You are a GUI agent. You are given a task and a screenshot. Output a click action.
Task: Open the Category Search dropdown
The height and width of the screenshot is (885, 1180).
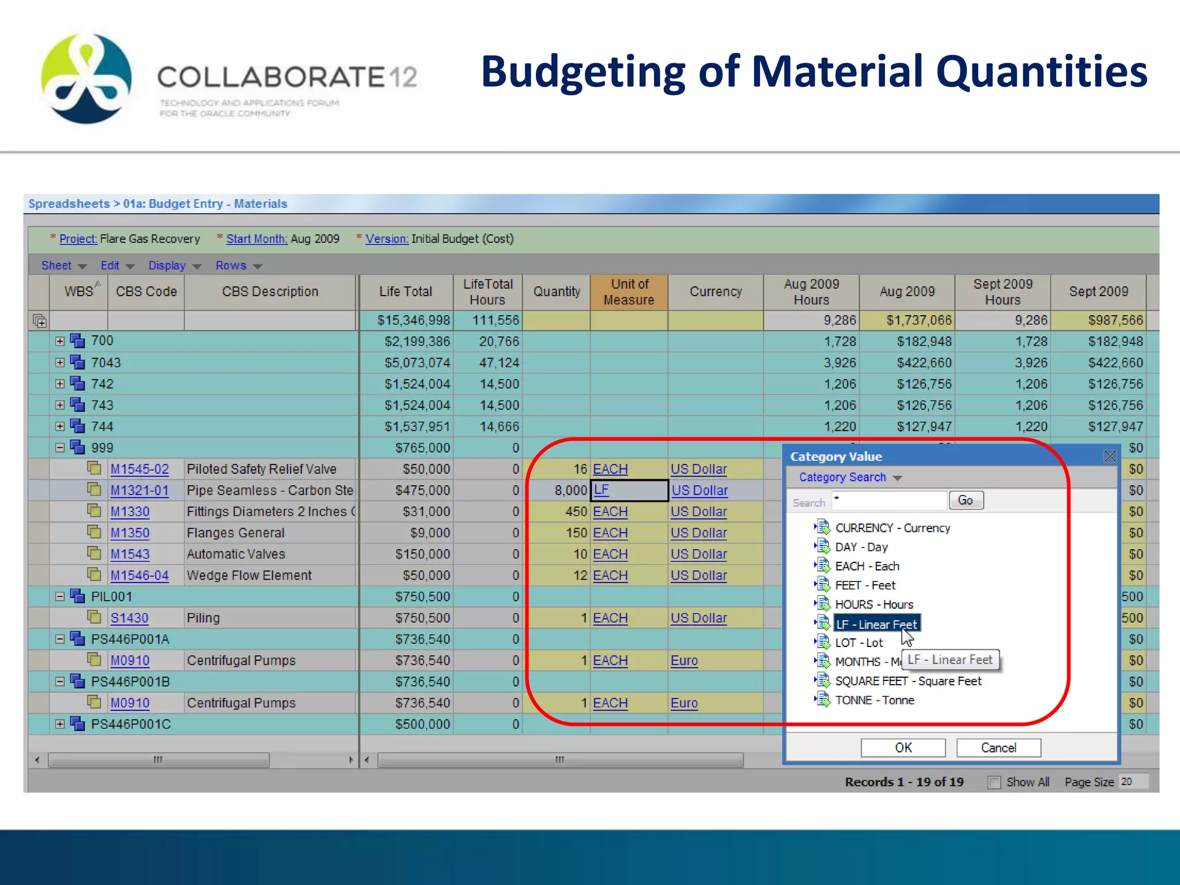click(x=850, y=477)
